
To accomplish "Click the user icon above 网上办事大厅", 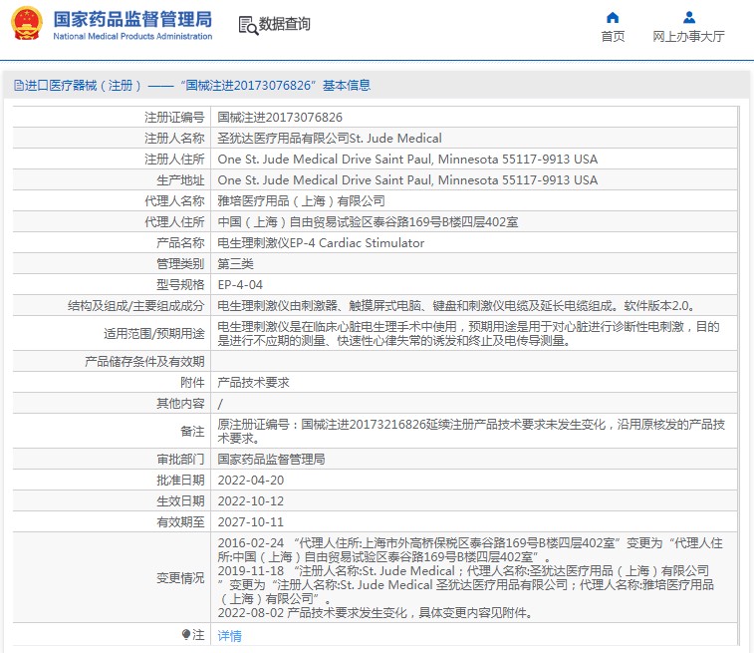I will click(688, 18).
